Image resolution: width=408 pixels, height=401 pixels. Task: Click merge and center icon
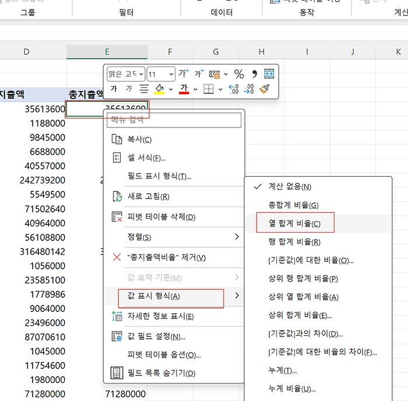[x=269, y=74]
